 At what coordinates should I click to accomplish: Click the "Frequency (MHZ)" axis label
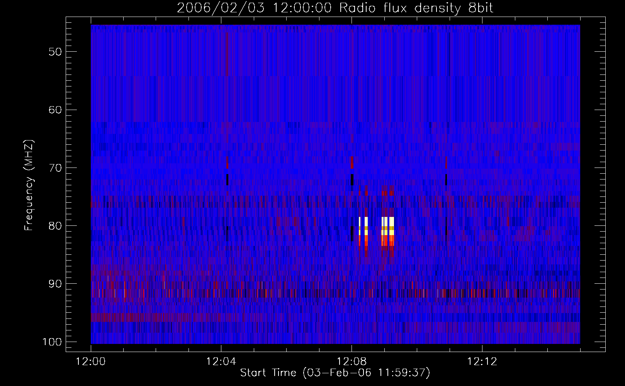(x=29, y=185)
